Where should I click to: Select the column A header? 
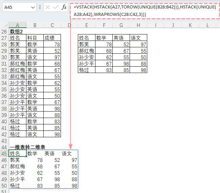click(x=17, y=25)
